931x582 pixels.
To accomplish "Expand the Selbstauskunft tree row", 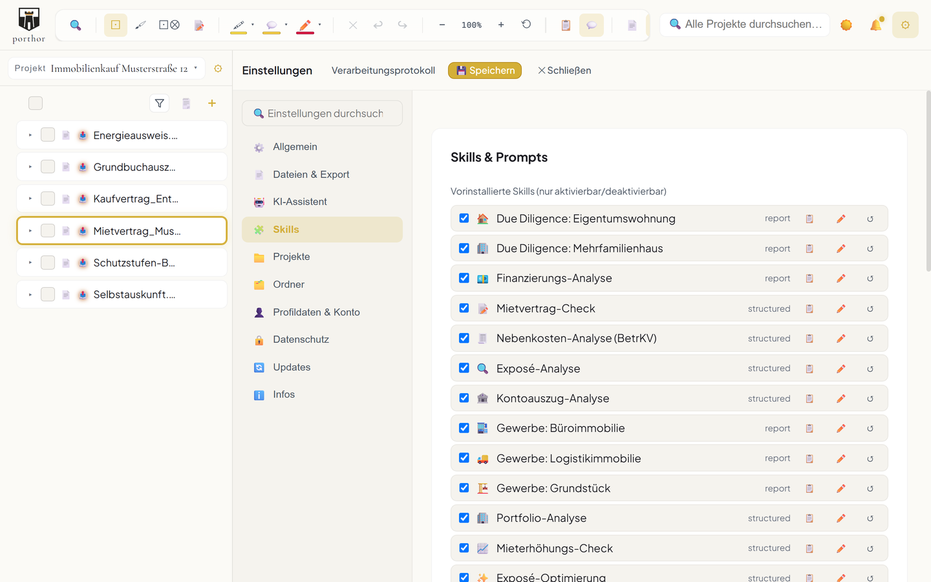I will click(x=30, y=294).
